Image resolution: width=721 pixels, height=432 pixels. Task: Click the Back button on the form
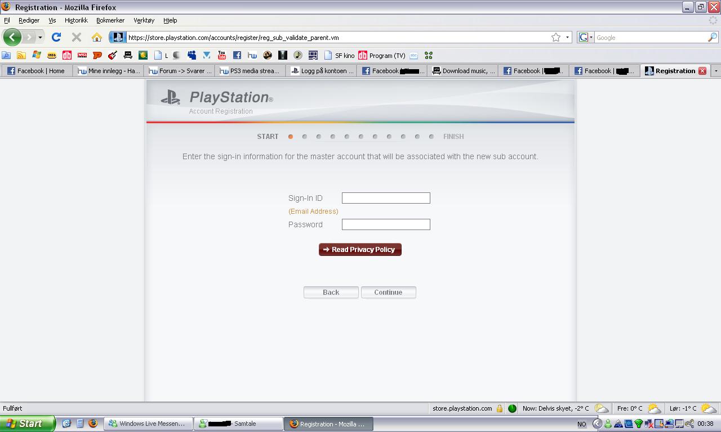pyautogui.click(x=331, y=292)
